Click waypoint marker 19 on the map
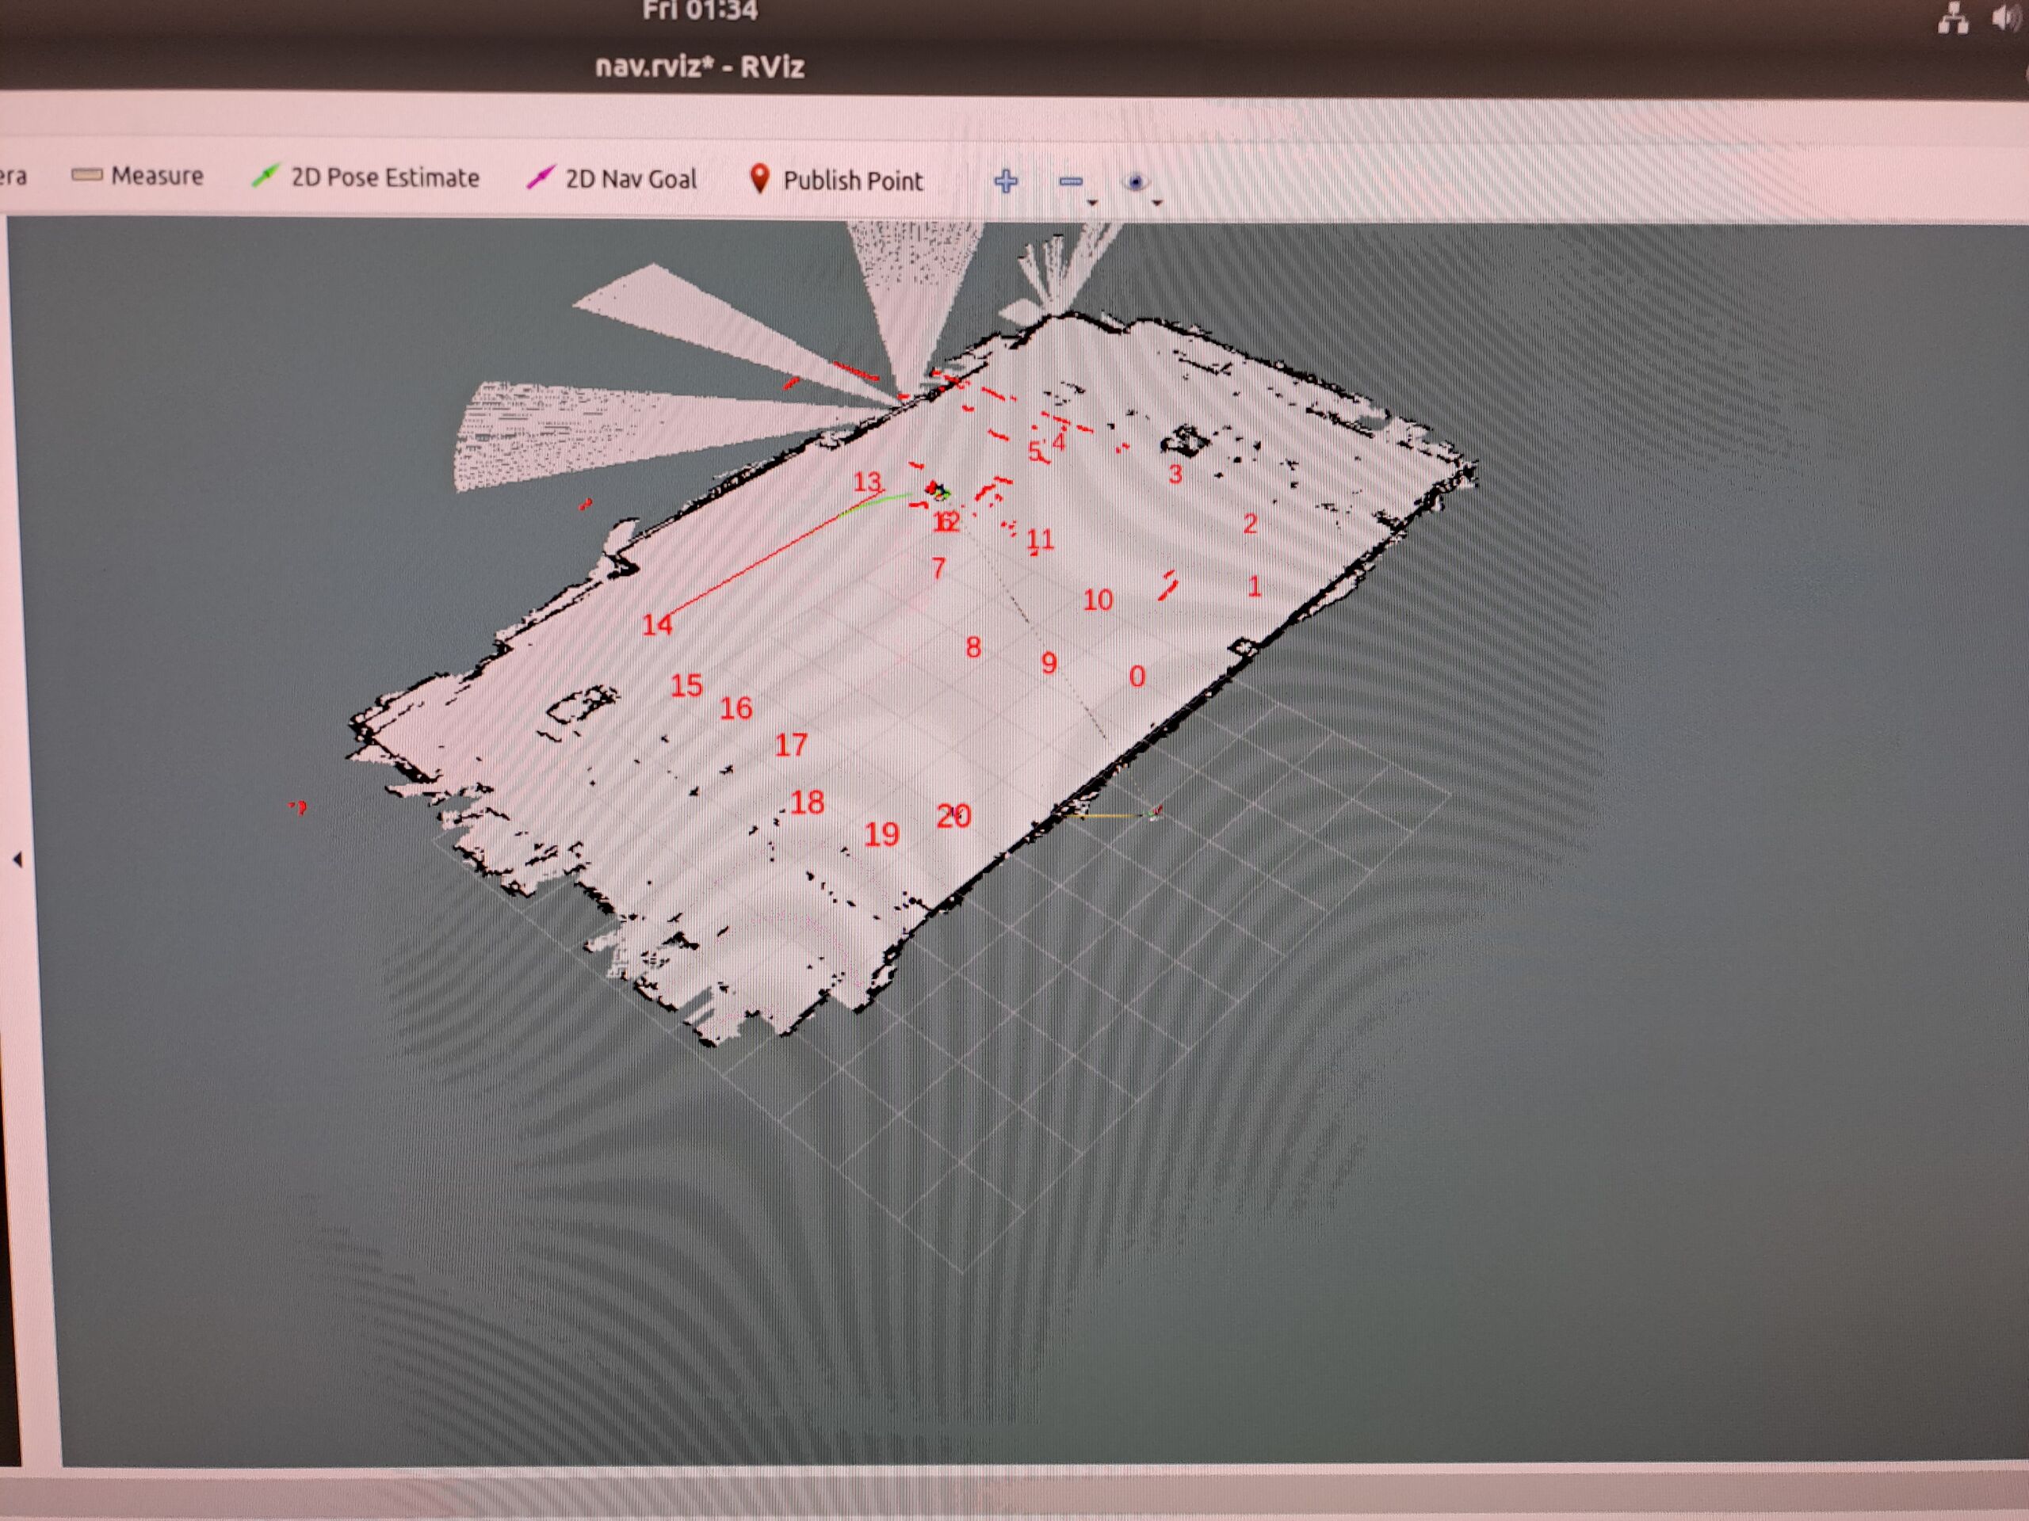Viewport: 2029px width, 1521px height. tap(881, 834)
